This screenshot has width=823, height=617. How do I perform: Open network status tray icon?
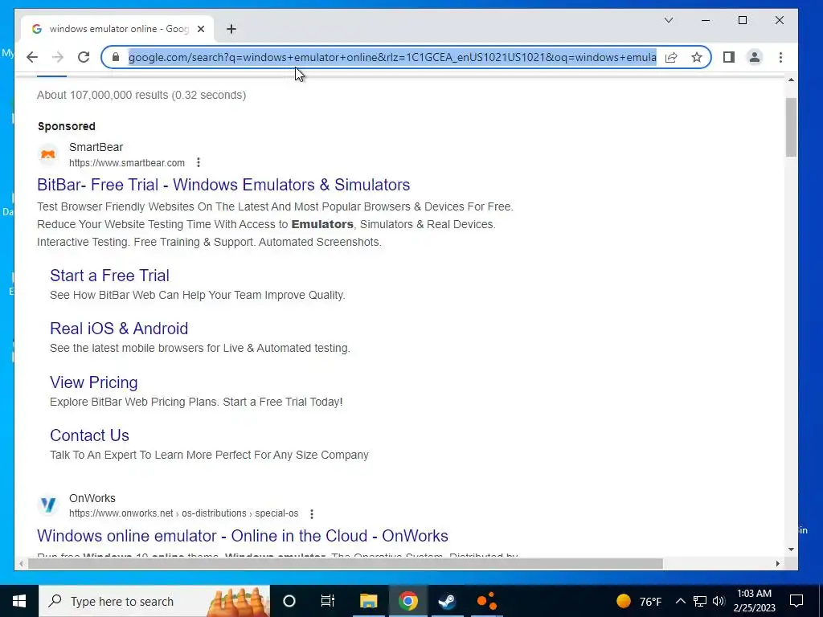[700, 601]
